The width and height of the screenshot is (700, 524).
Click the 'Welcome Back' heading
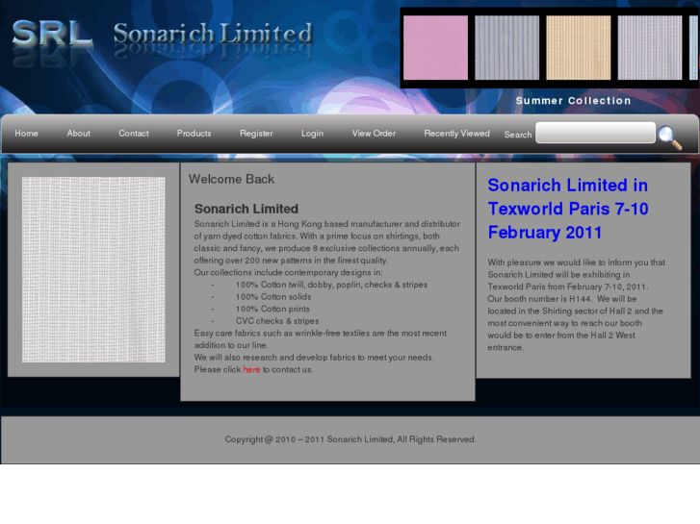pyautogui.click(x=231, y=179)
